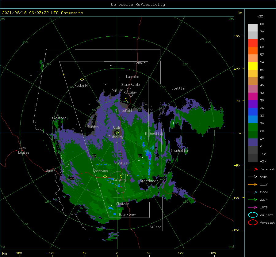Select the 60 dBZ orange swatch
The image size is (276, 257).
coord(253,50)
